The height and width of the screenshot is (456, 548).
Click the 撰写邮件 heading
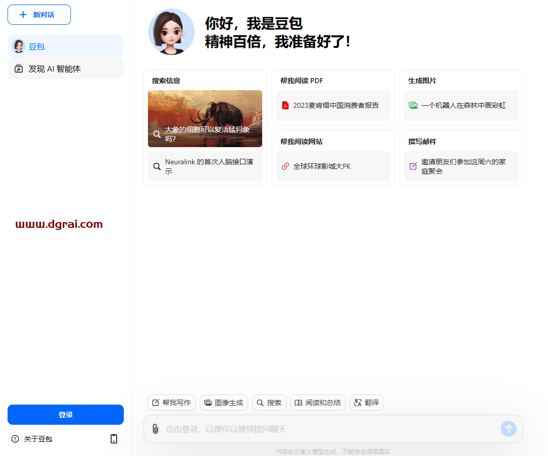[x=422, y=142]
